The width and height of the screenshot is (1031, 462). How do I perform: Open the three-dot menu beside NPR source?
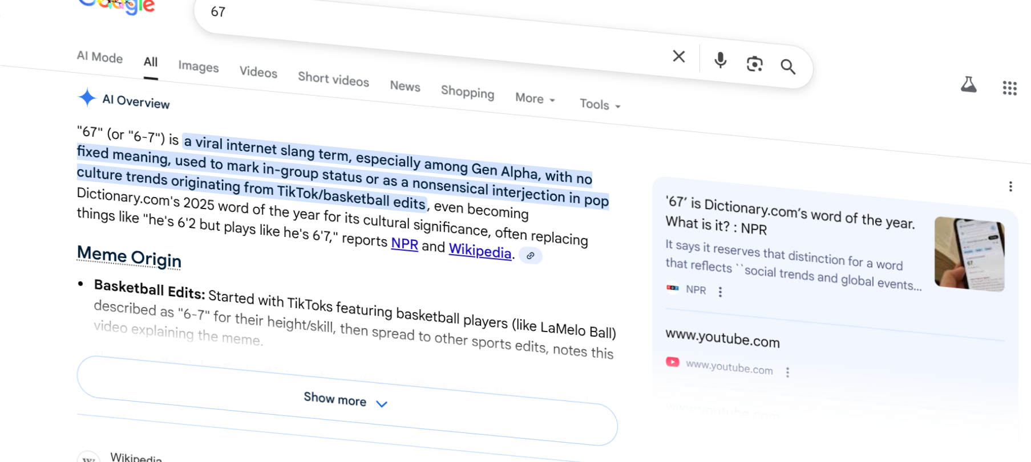pos(720,292)
